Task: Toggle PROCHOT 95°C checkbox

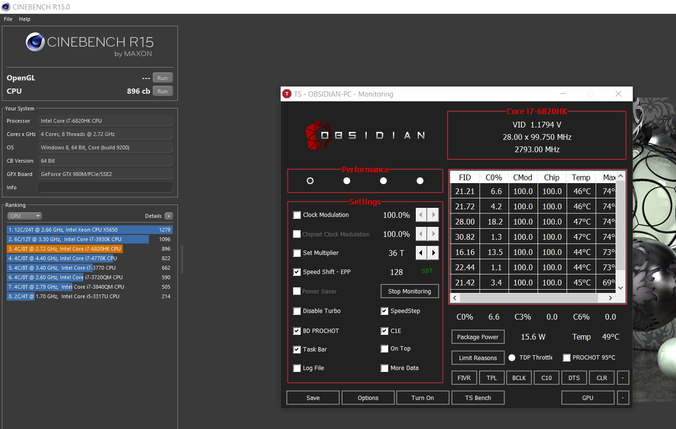Action: (x=567, y=358)
